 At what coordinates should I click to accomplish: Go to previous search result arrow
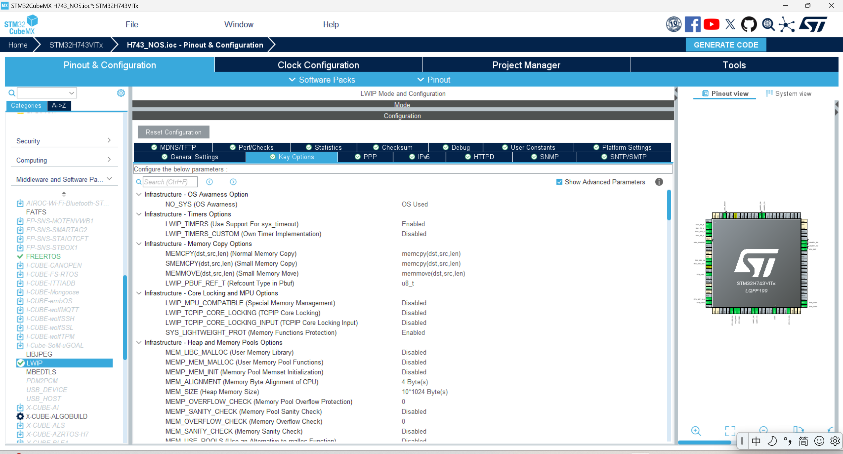coord(209,182)
